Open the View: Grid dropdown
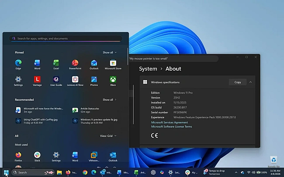284x177 pixels. click(108, 136)
